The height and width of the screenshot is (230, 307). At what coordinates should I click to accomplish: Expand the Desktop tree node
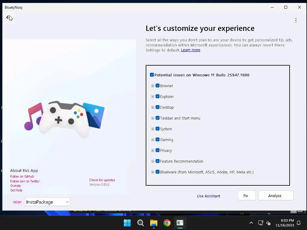coord(153,108)
